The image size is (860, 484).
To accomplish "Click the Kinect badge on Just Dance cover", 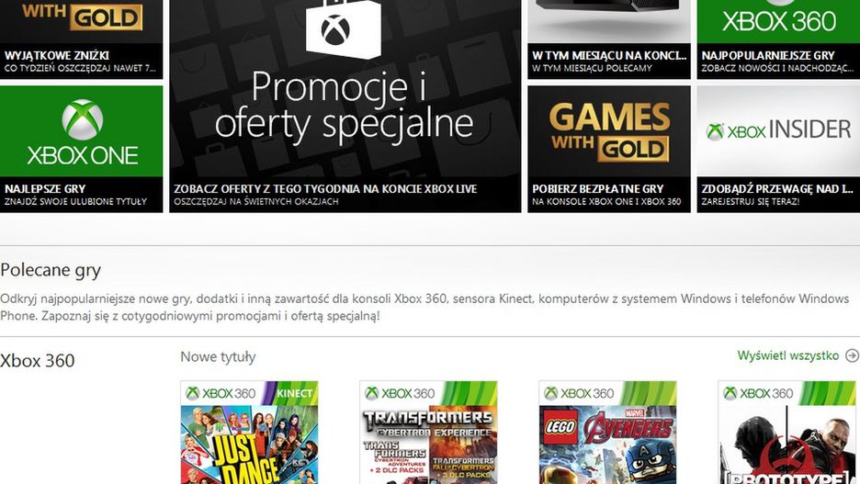I will tap(294, 394).
